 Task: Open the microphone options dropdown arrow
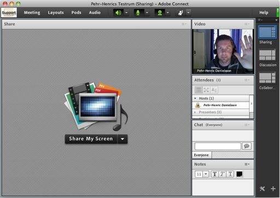(x=147, y=13)
